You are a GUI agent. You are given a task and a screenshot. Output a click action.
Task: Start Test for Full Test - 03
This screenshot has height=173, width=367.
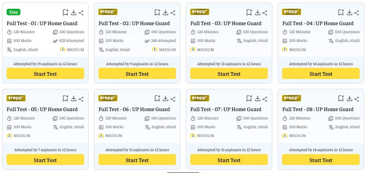229,74
